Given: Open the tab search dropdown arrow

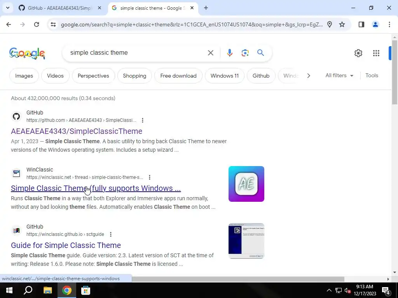Looking at the screenshot, I should [x=8, y=8].
